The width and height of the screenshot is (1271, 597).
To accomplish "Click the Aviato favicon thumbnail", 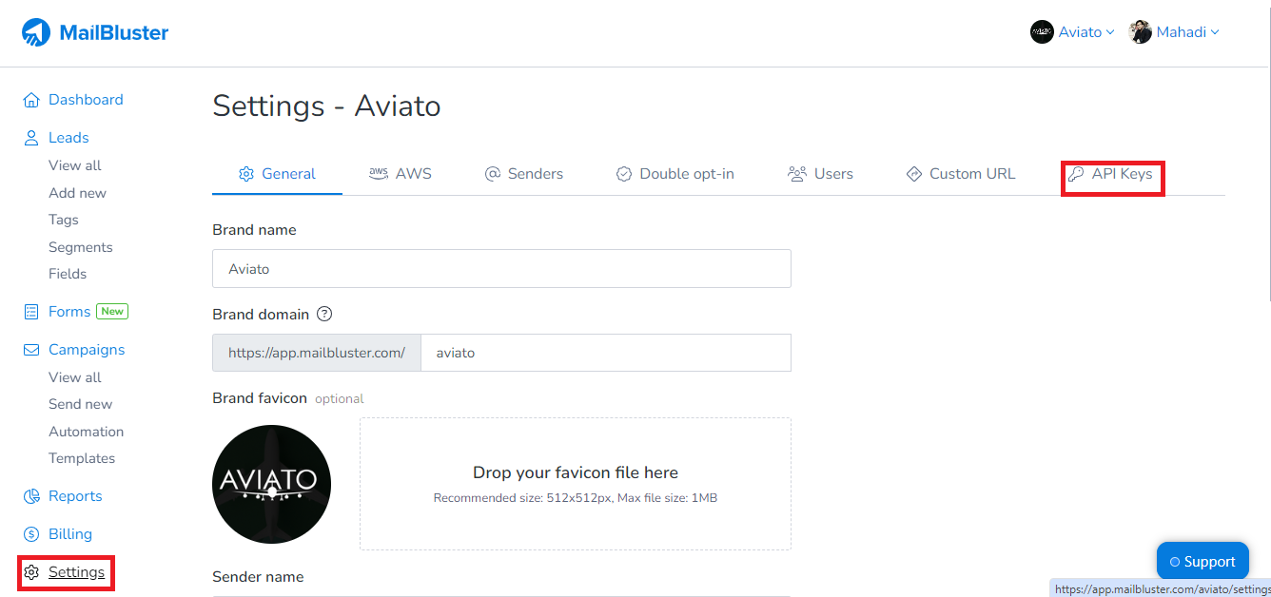I will tap(271, 484).
